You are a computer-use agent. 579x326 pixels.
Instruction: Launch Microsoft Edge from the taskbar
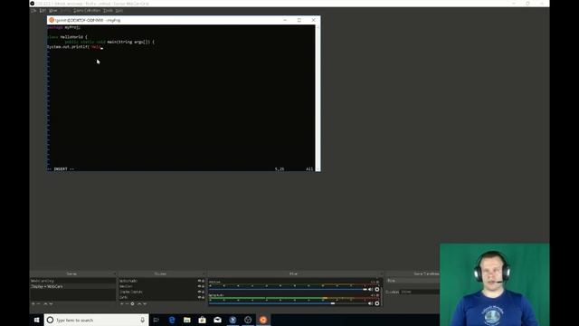(x=172, y=320)
